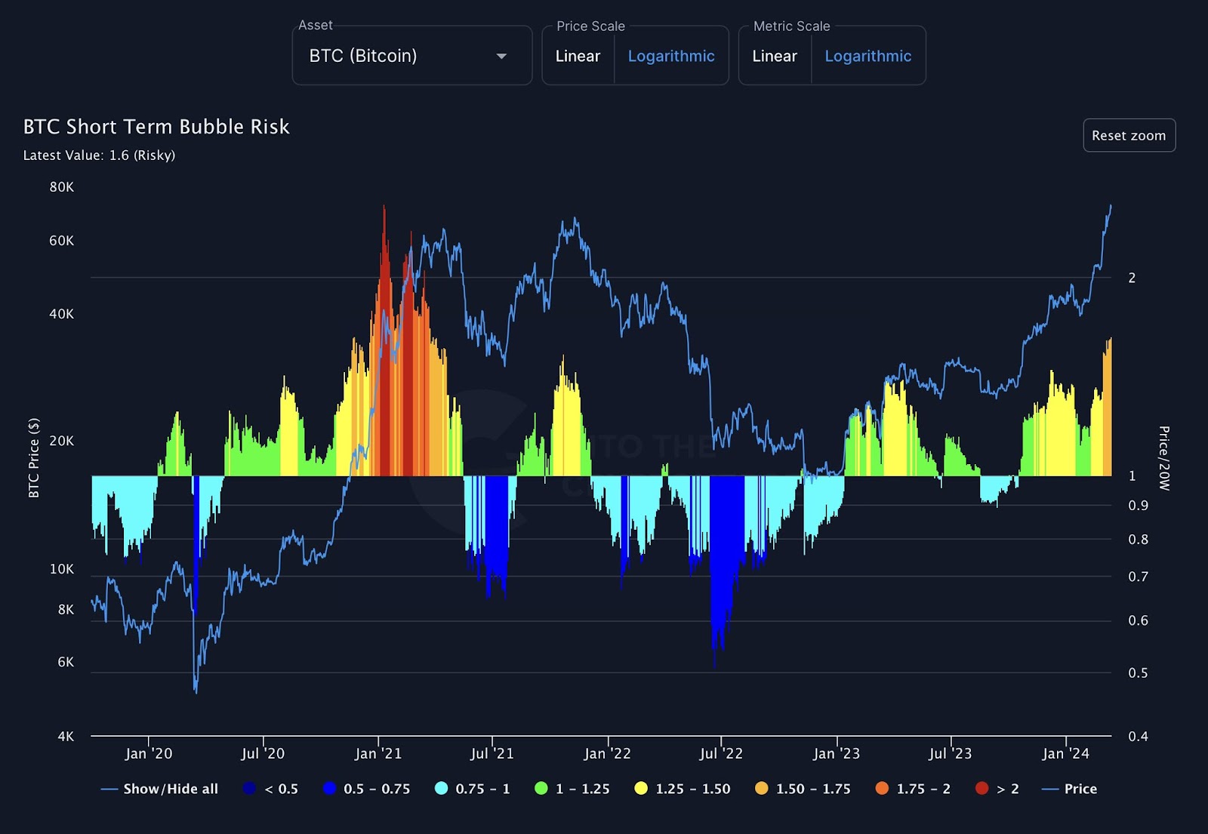Click the Jul '22 x-axis label

[721, 753]
